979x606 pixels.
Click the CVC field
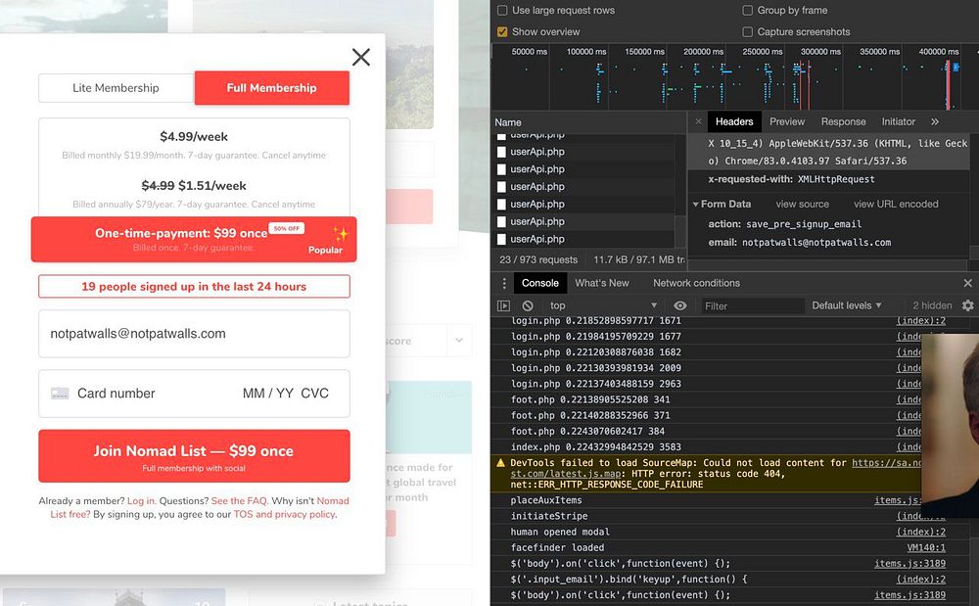[314, 394]
